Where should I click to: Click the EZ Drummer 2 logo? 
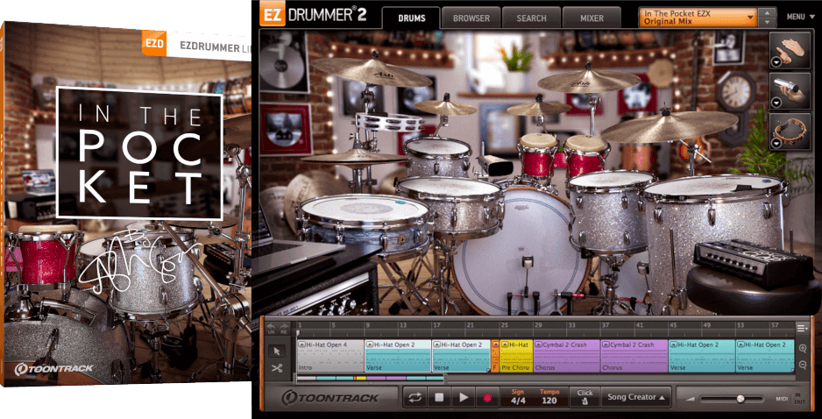[x=313, y=14]
